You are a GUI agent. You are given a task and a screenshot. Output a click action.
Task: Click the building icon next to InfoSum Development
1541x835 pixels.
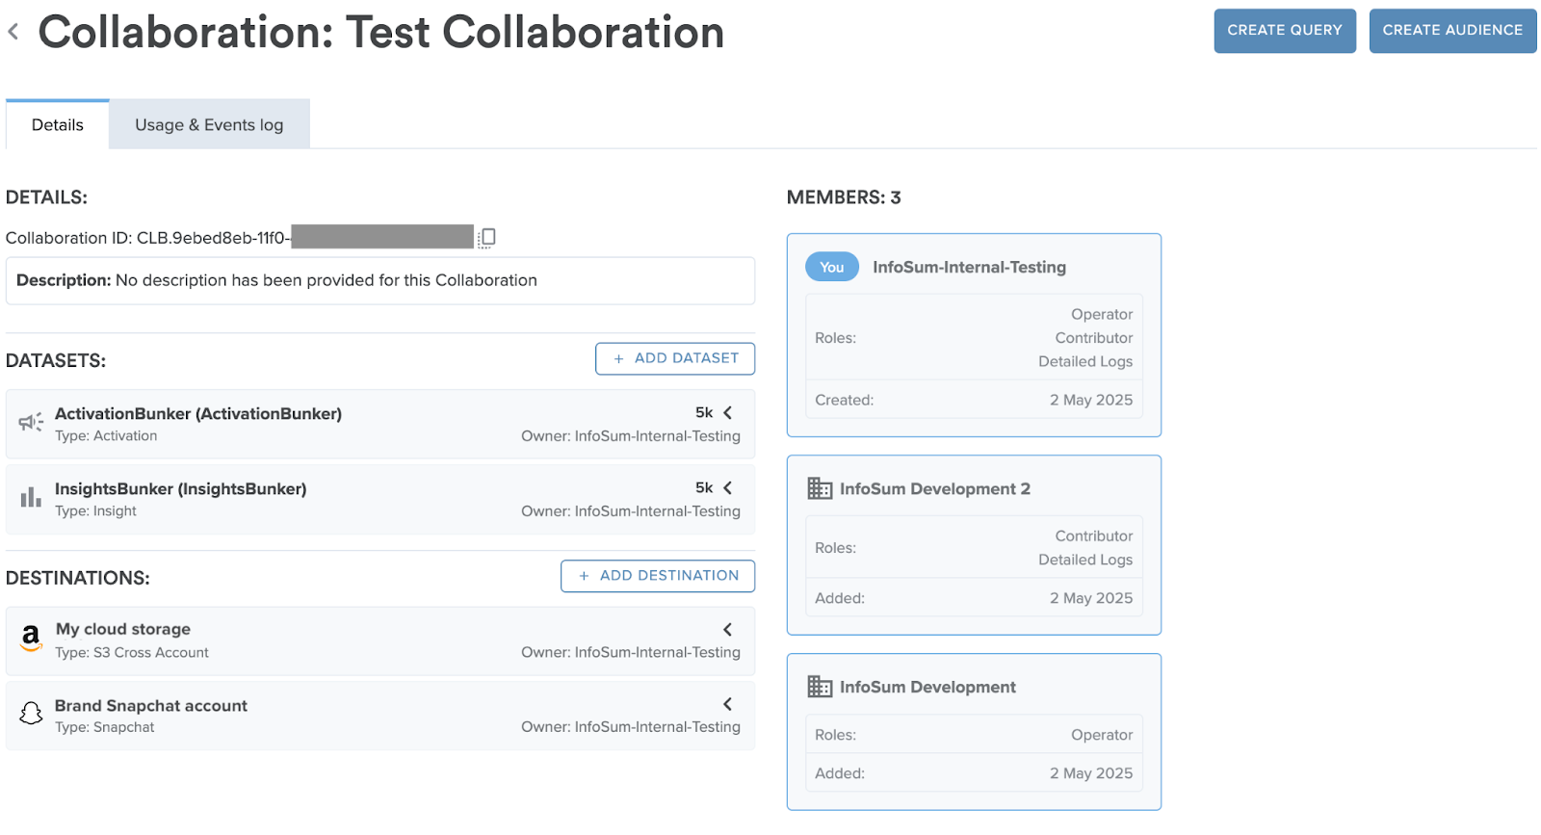point(820,687)
